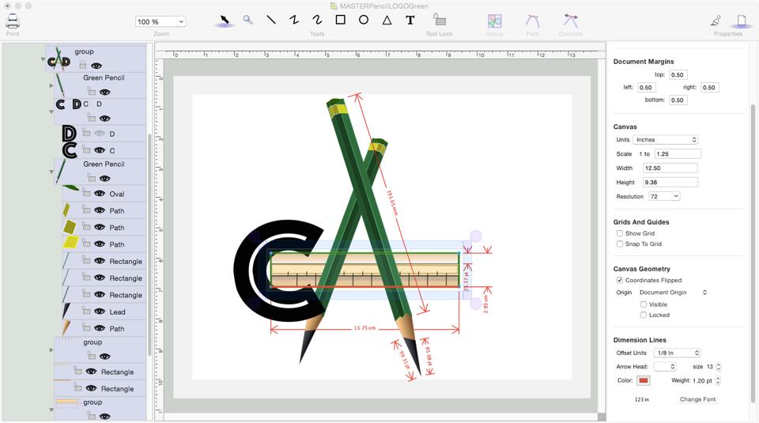Open Offset Units 1/8 In dropdown
Image resolution: width=759 pixels, height=423 pixels.
(677, 353)
